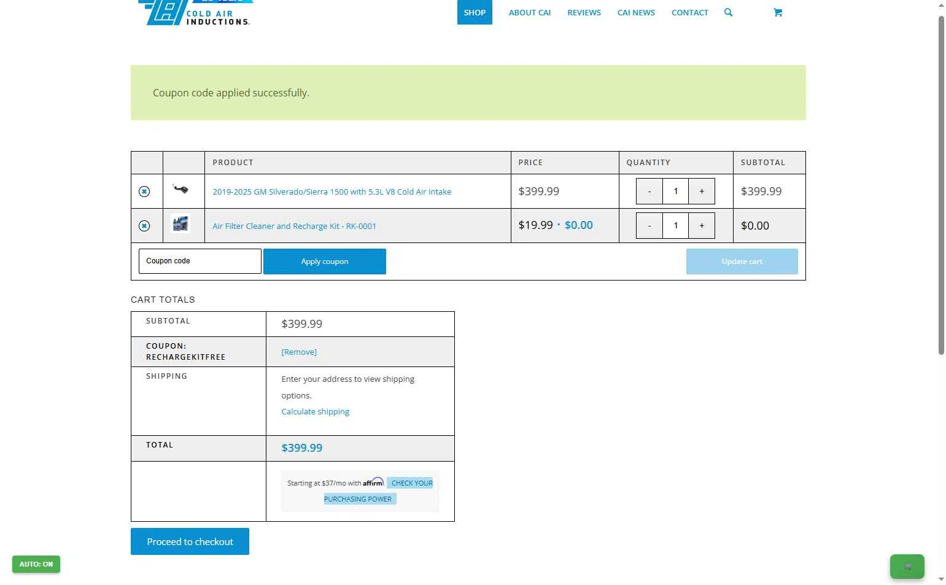This screenshot has width=946, height=585.
Task: Select quantity field for Air Filter Cleaner Kit
Action: pyautogui.click(x=676, y=225)
